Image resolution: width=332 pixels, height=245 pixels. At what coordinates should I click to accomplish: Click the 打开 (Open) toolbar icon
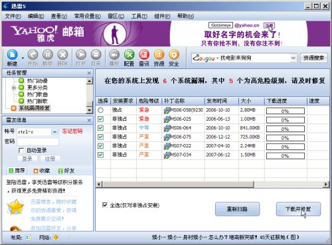click(81, 55)
